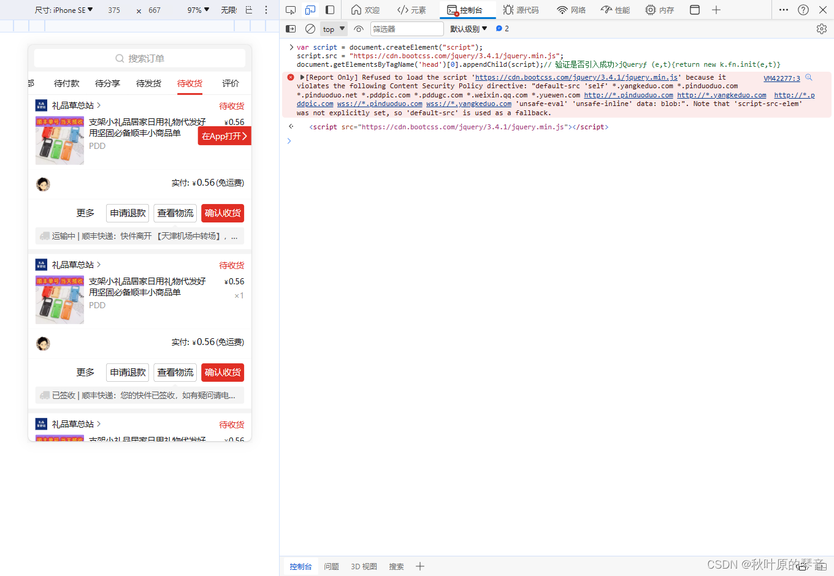Tap 更多 on the second order

(85, 372)
